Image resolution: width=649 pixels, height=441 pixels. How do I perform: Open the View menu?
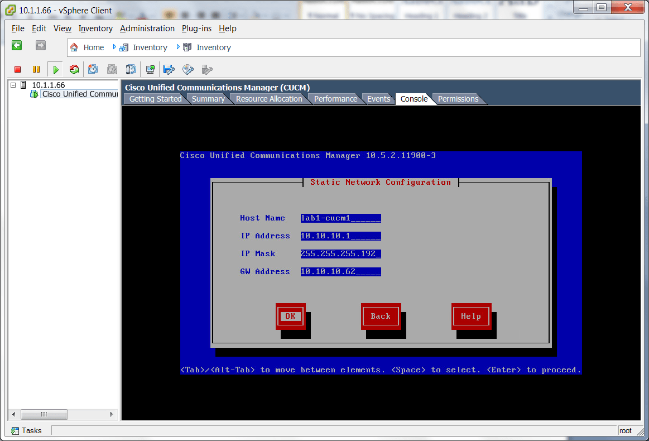click(x=63, y=28)
